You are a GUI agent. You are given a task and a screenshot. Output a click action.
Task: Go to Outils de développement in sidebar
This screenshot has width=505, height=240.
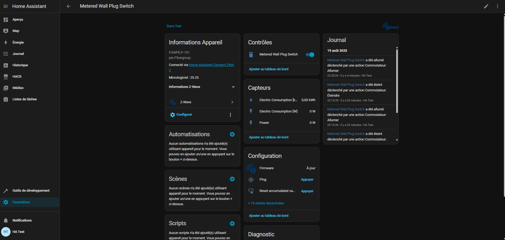coord(31,191)
